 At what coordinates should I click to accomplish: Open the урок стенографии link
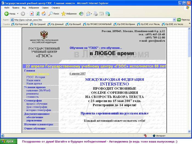point(36,107)
